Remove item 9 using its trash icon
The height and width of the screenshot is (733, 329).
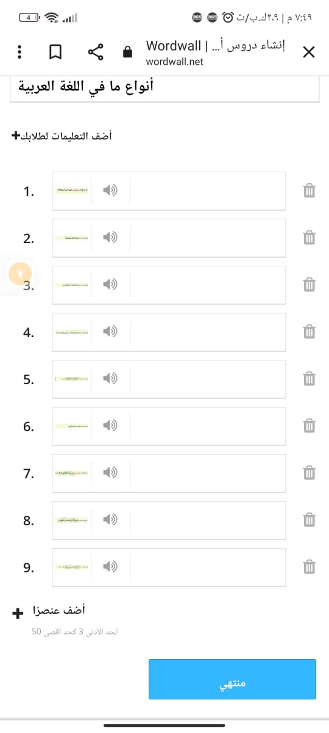(x=309, y=567)
